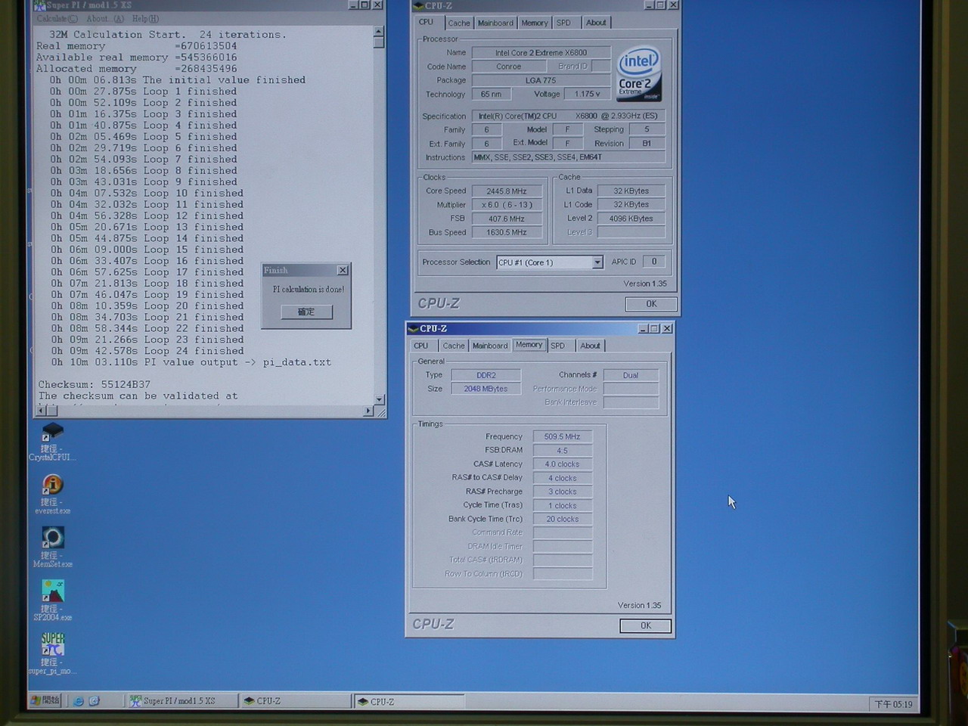Open the everest.exe desktop shortcut
This screenshot has width=968, height=726.
[52, 495]
